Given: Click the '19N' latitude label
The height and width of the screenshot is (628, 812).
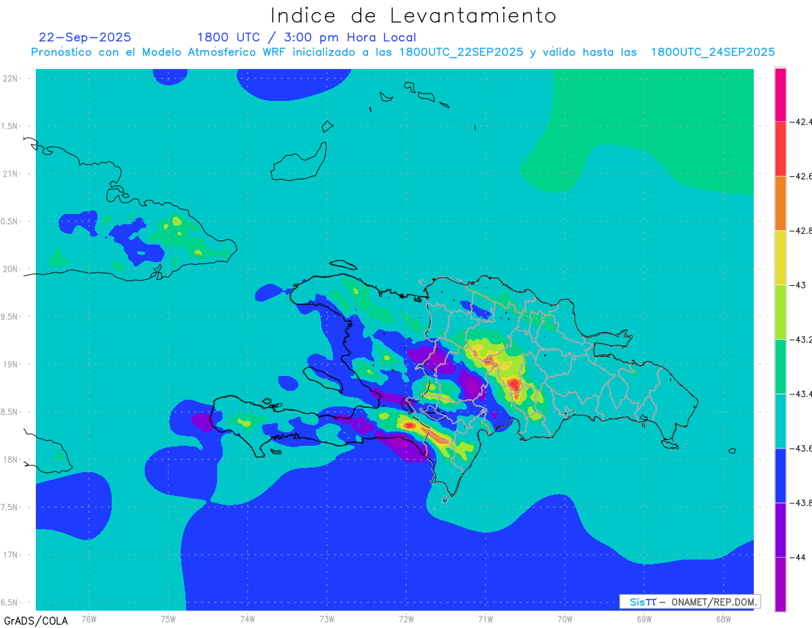Looking at the screenshot, I should (9, 364).
